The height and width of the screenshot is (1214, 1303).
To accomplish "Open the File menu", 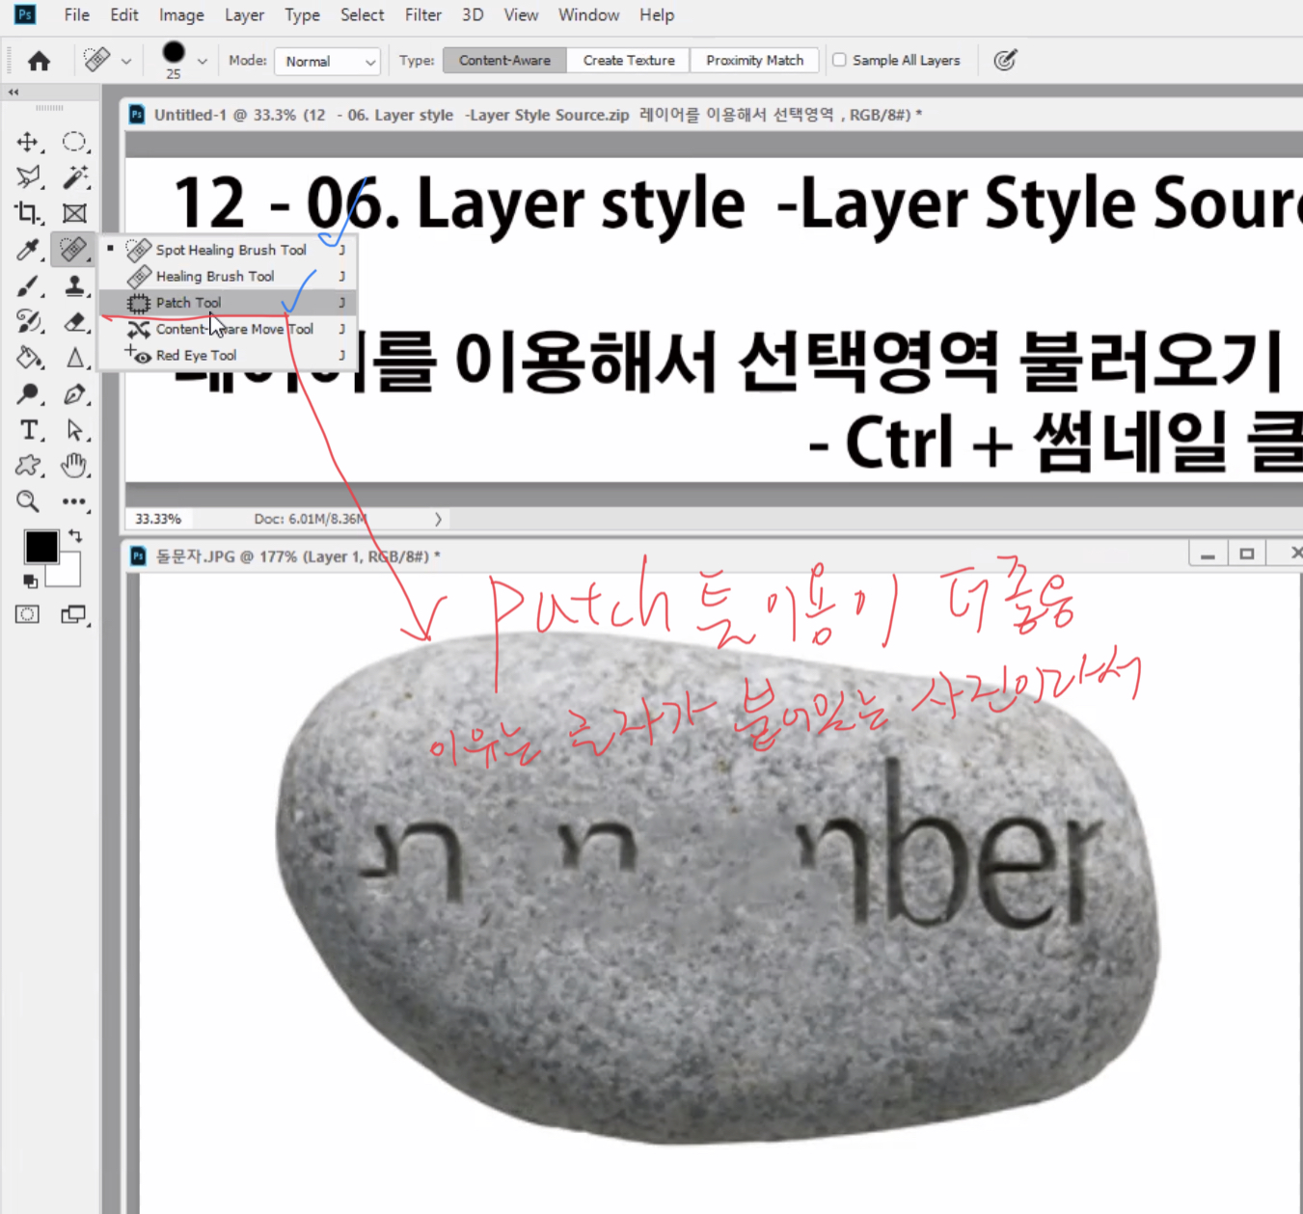I will [x=76, y=14].
